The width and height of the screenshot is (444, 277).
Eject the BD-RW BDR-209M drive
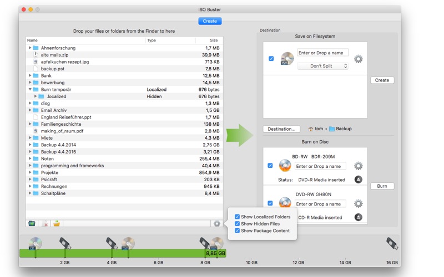pos(358,179)
